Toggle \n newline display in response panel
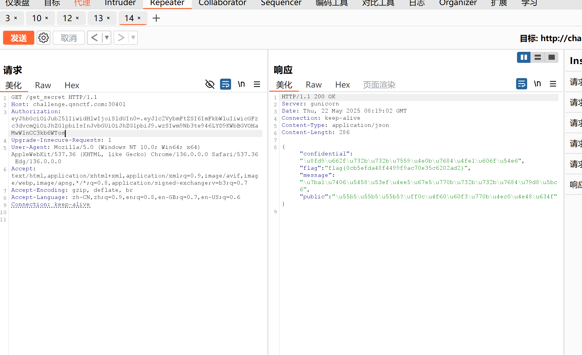The width and height of the screenshot is (582, 355). pos(538,84)
